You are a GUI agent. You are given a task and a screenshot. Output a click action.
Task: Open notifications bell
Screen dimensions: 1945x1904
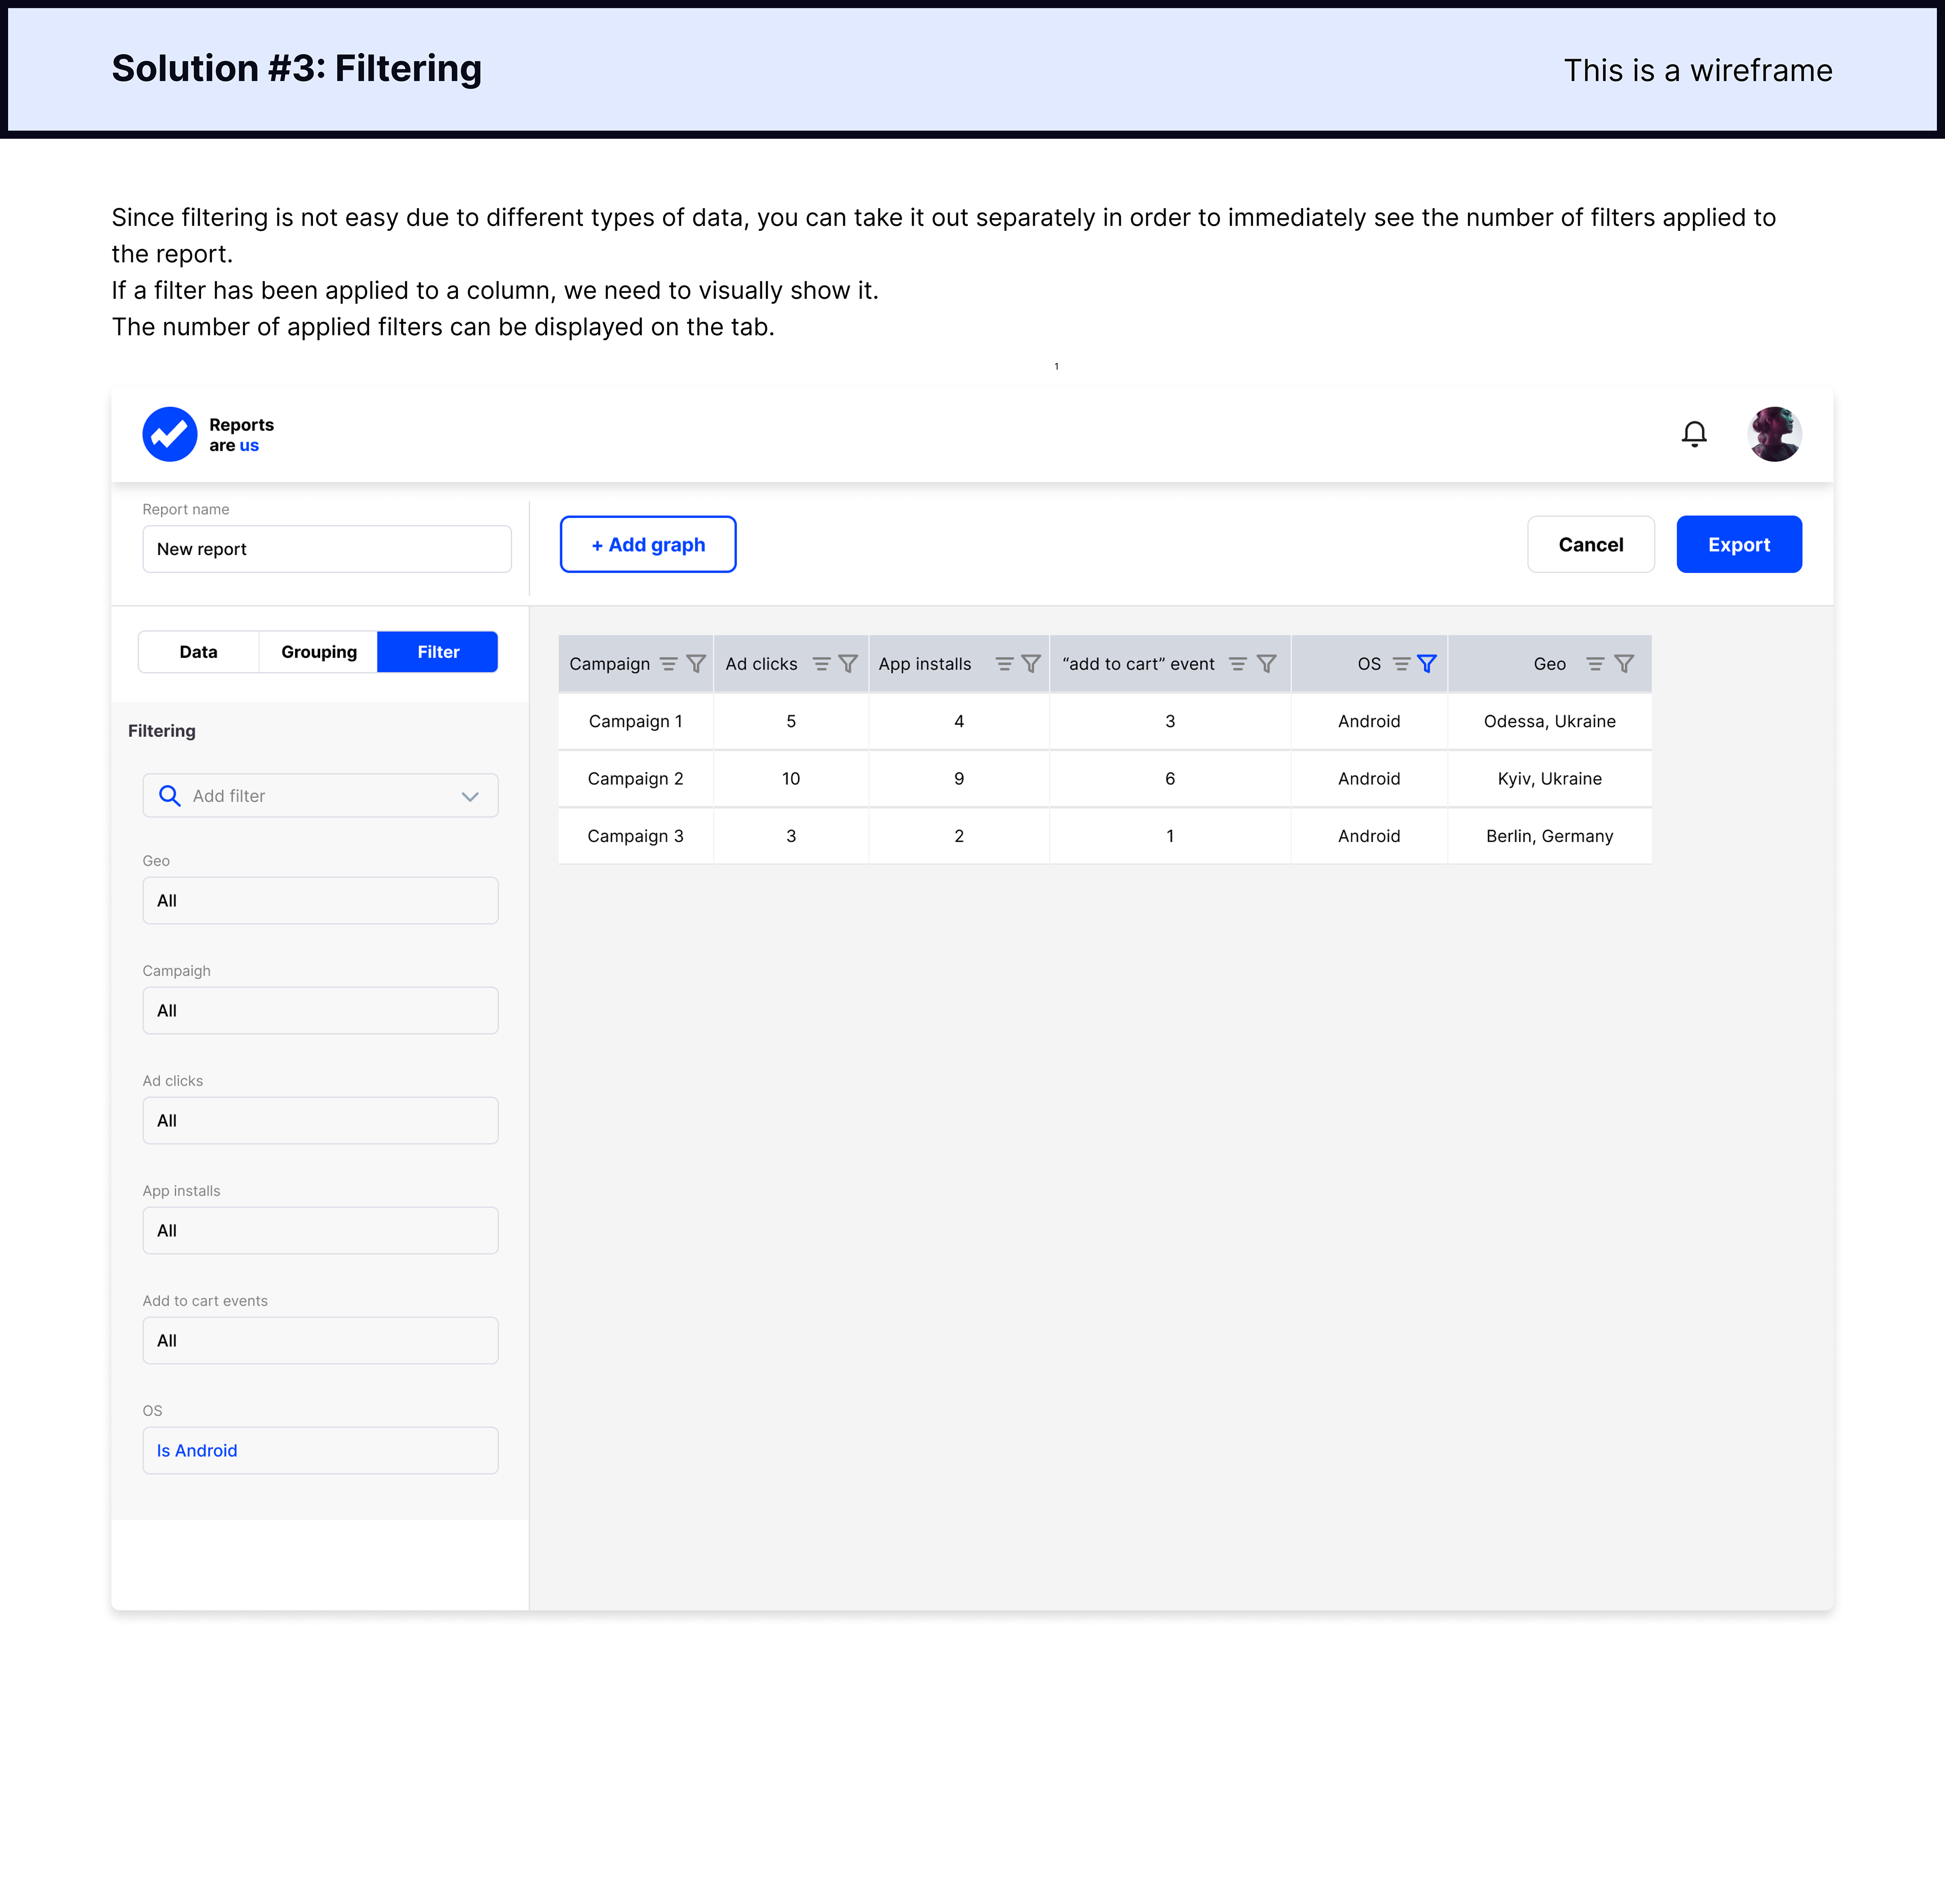pos(1694,434)
